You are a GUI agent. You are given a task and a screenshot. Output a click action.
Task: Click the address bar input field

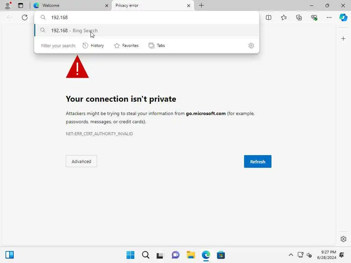(x=147, y=17)
